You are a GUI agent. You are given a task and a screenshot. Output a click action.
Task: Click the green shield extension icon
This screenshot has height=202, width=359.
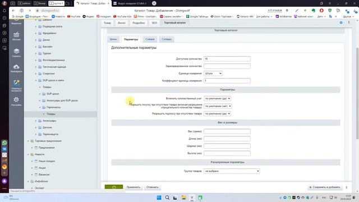(330, 11)
